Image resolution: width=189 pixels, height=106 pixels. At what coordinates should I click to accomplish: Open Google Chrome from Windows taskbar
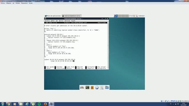pos(9,104)
